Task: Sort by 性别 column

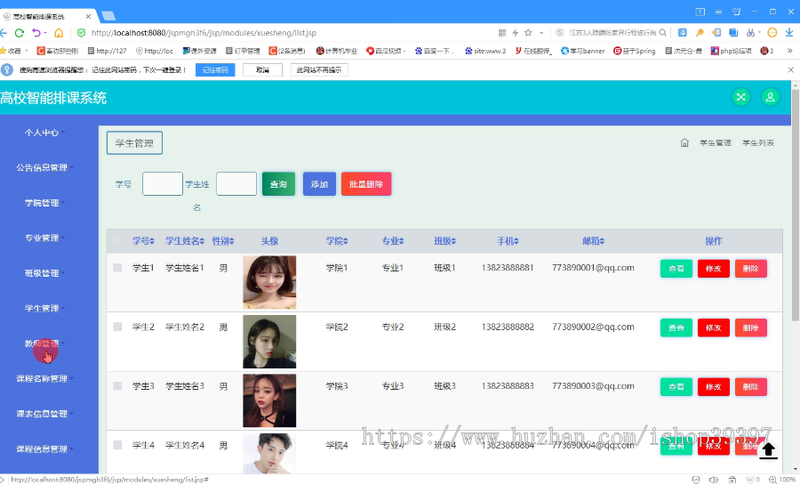Action: tap(223, 241)
